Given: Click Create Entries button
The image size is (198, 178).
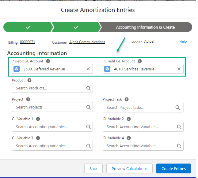Looking at the screenshot, I should pyautogui.click(x=173, y=169).
